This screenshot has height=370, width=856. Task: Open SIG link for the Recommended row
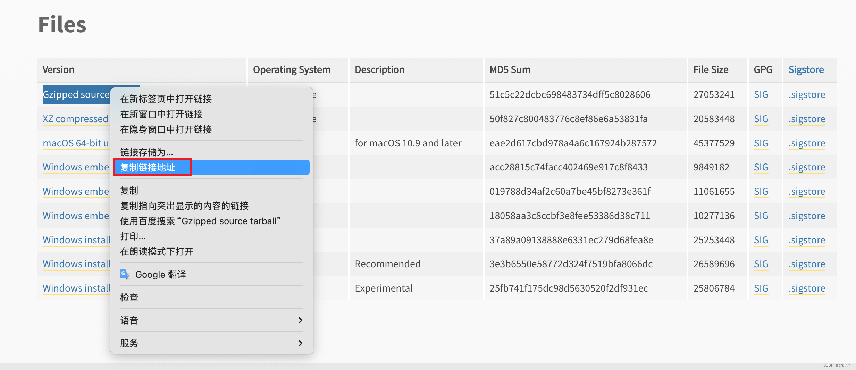761,264
